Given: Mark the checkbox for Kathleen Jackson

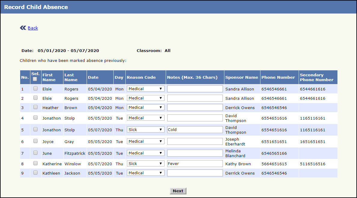Looking at the screenshot, I should click(35, 173).
